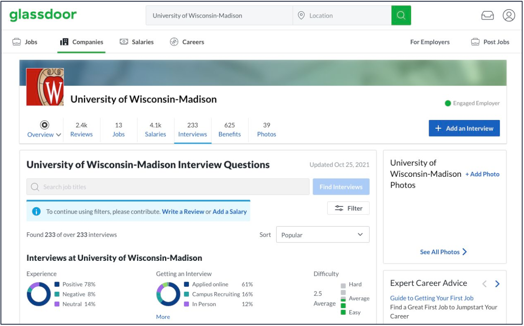The height and width of the screenshot is (326, 524).
Task: Click the Difficulty level bar meter
Action: pyautogui.click(x=343, y=298)
